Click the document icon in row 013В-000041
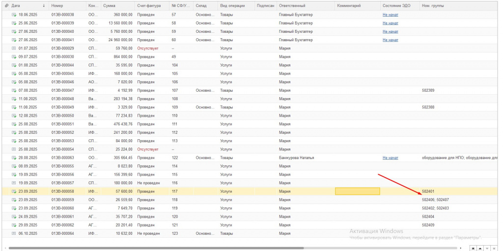Screen dimensions: 503x251 click(14, 40)
